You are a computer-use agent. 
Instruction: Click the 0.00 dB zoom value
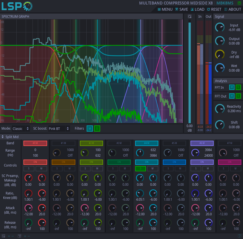(190, 128)
